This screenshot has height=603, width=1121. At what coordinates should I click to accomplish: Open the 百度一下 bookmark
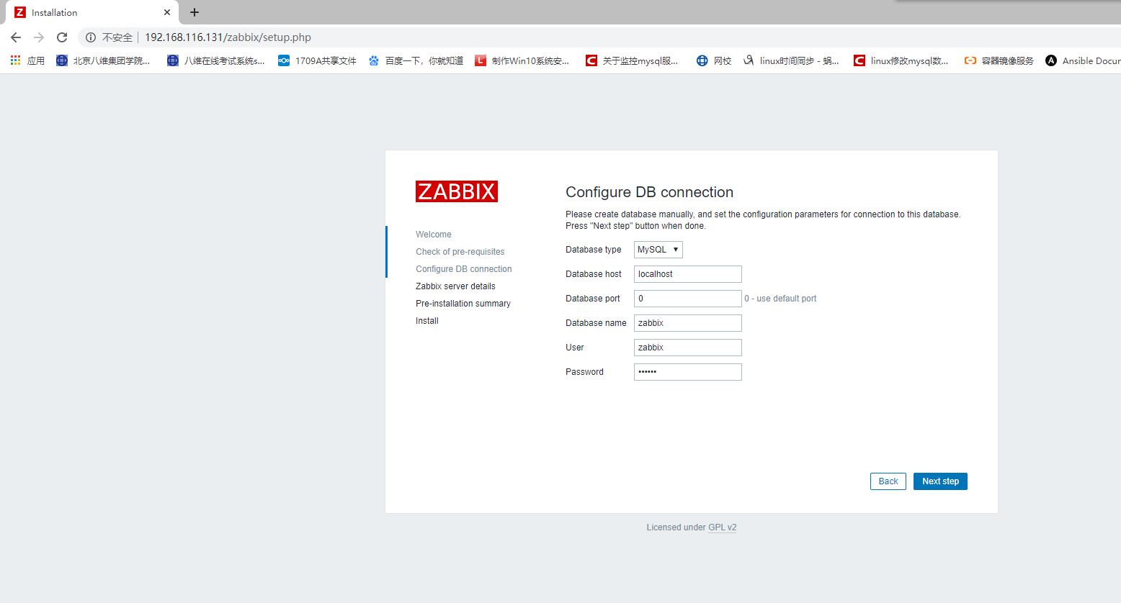416,61
